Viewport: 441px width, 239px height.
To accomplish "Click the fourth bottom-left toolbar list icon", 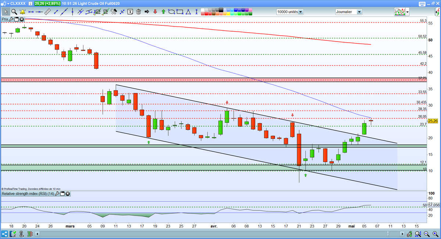I will coord(30,234).
